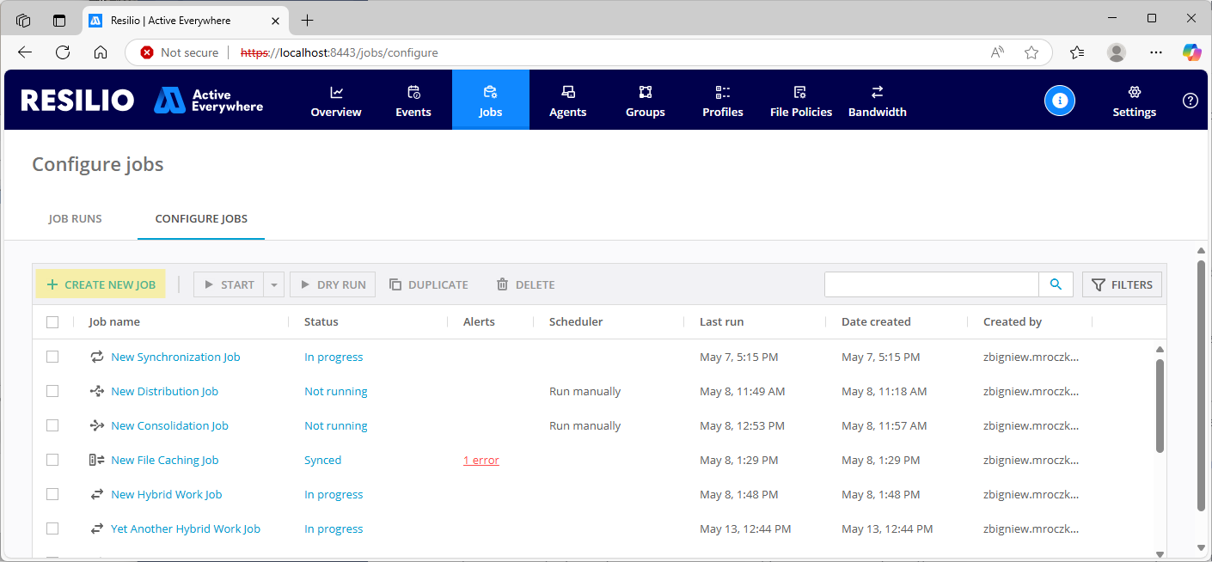This screenshot has height=562, width=1212.
Task: Tick the select-all jobs header checkbox
Action: point(52,322)
